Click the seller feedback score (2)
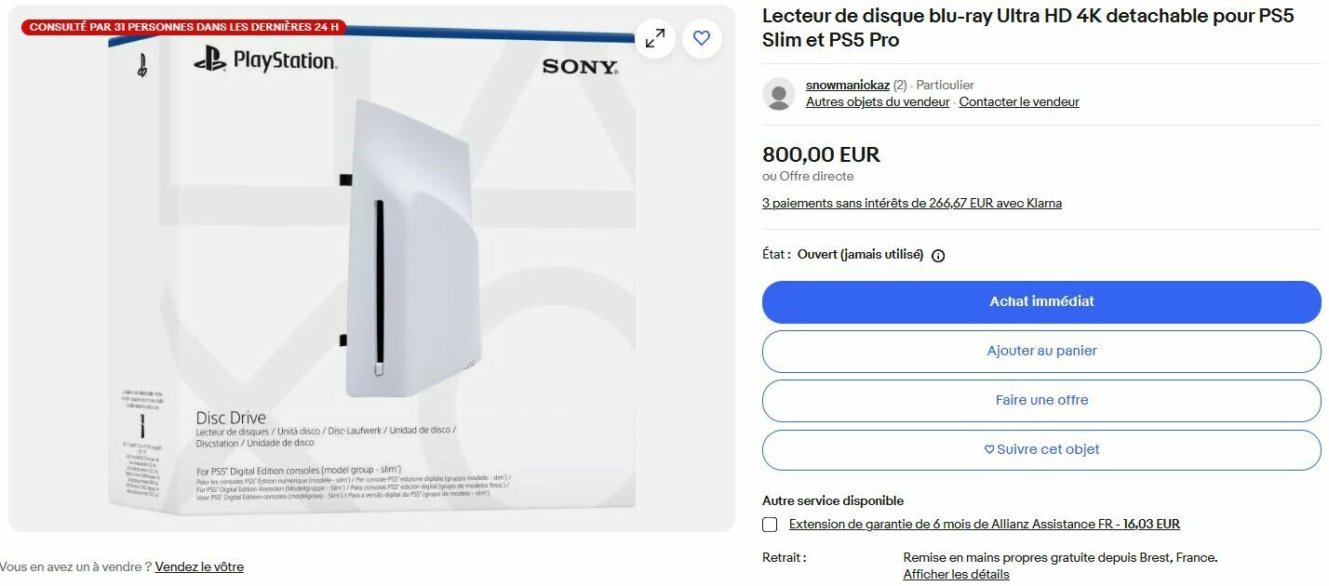 click(x=900, y=85)
